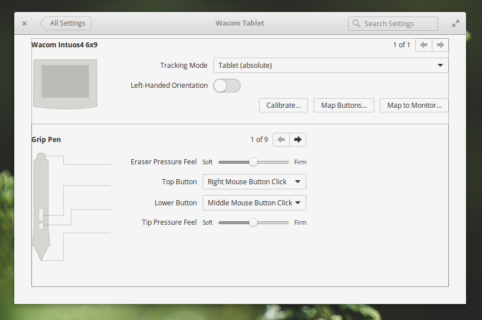
Task: Click the Grip Pen heading
Action: click(46, 140)
